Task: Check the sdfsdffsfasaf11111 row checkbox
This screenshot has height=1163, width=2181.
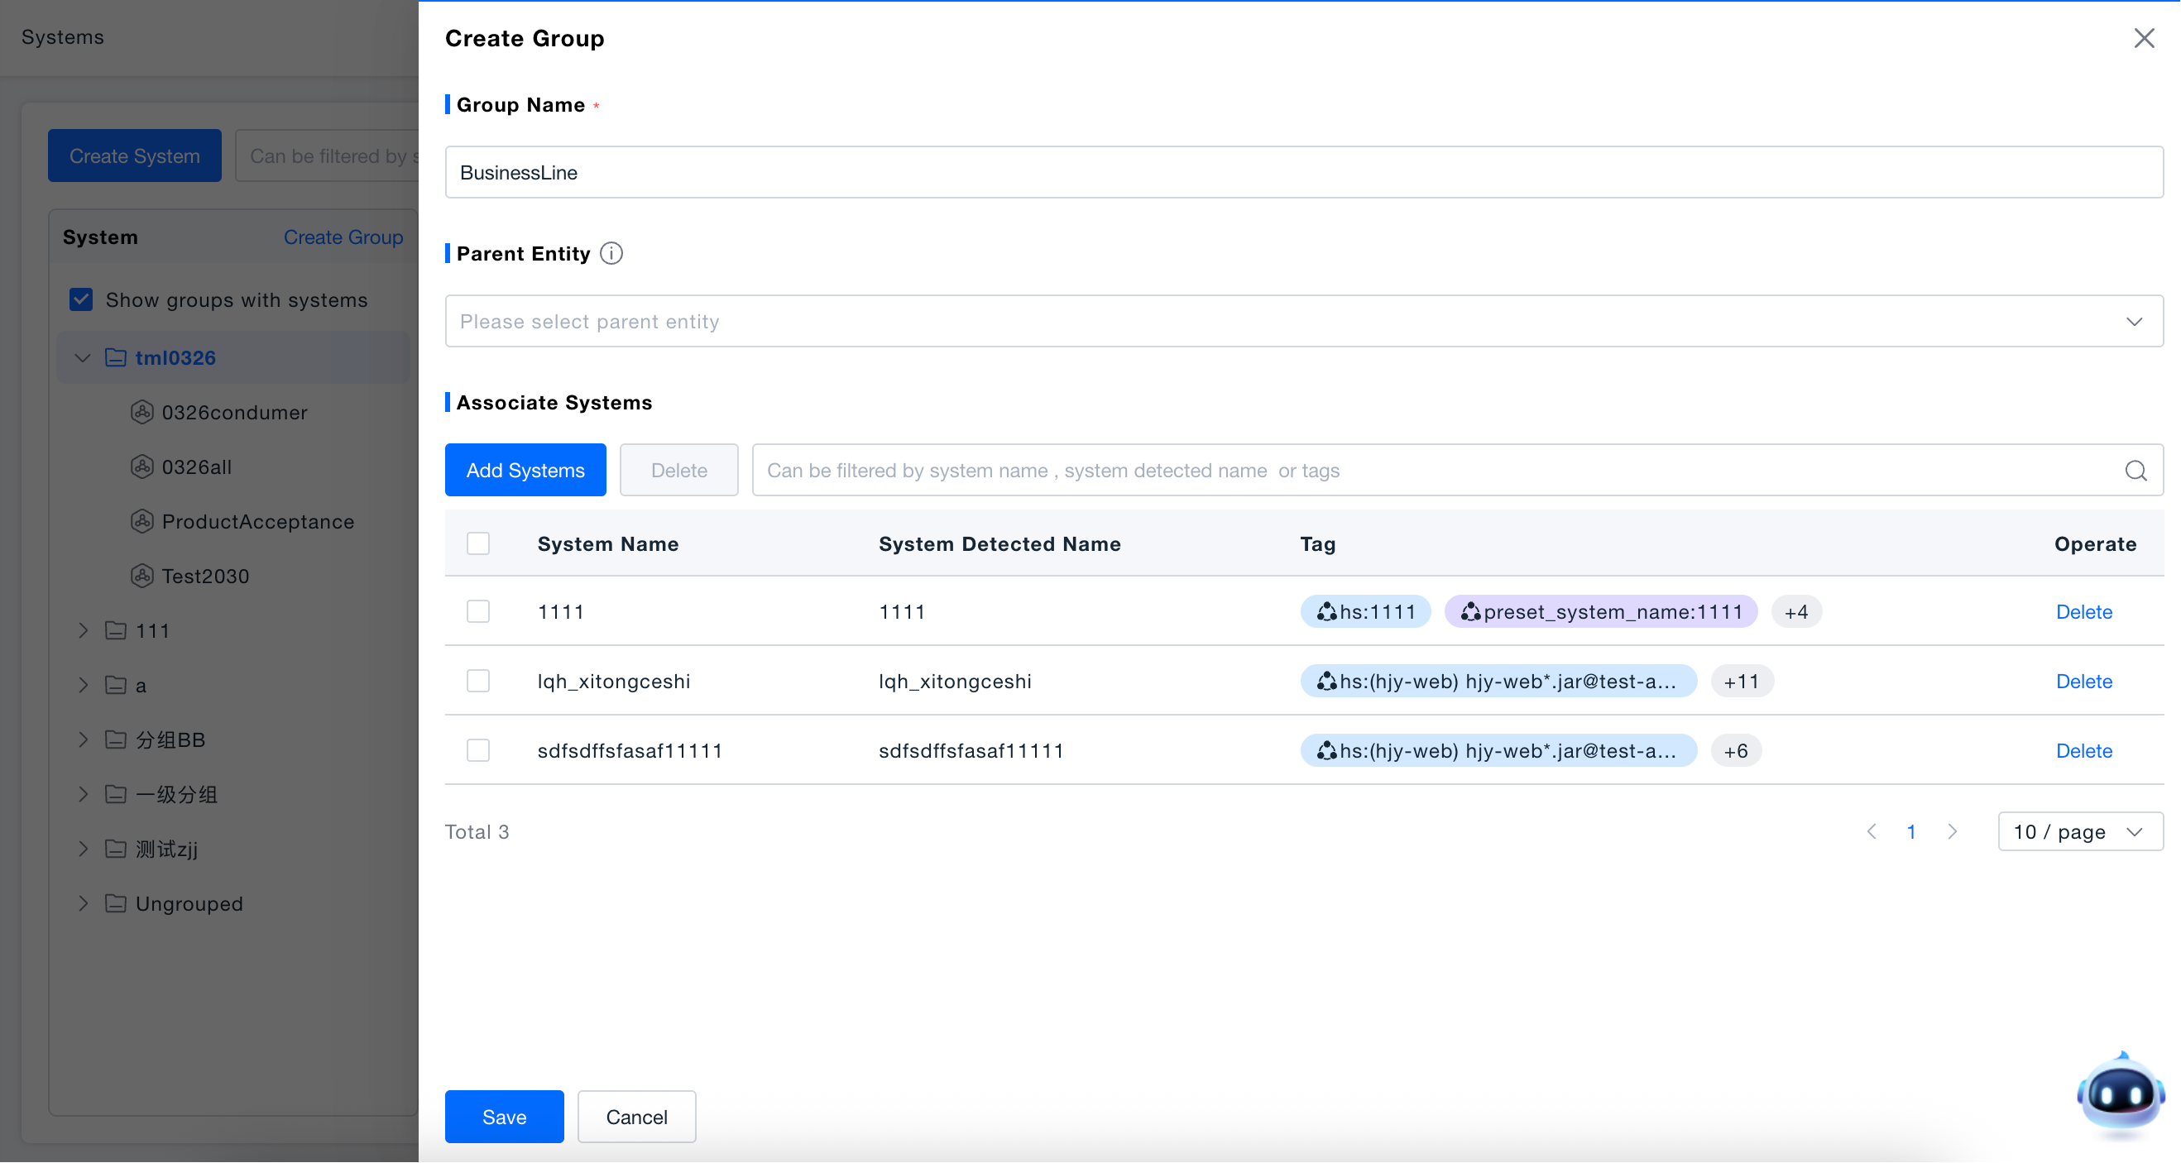Action: coord(478,750)
